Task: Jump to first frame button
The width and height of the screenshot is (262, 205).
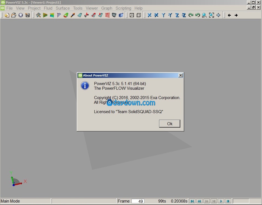Action: pos(192,201)
